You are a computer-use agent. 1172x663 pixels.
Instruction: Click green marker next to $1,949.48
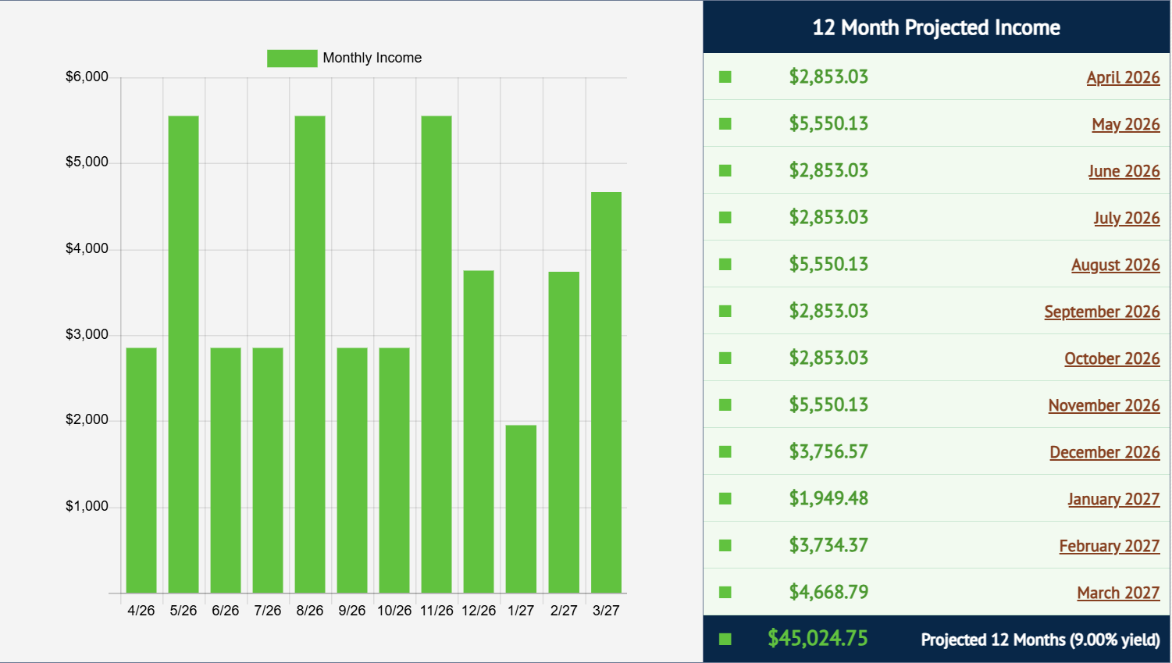coord(725,498)
